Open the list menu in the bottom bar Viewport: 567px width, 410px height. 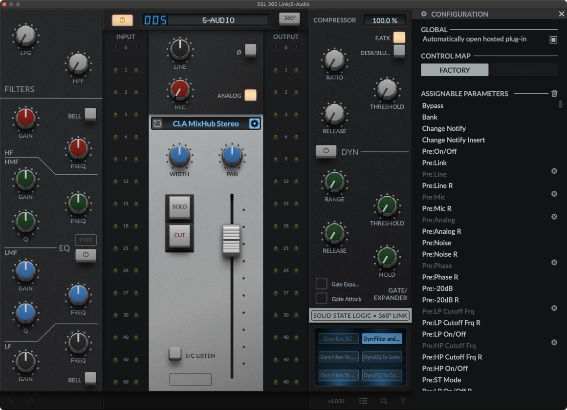[363, 401]
